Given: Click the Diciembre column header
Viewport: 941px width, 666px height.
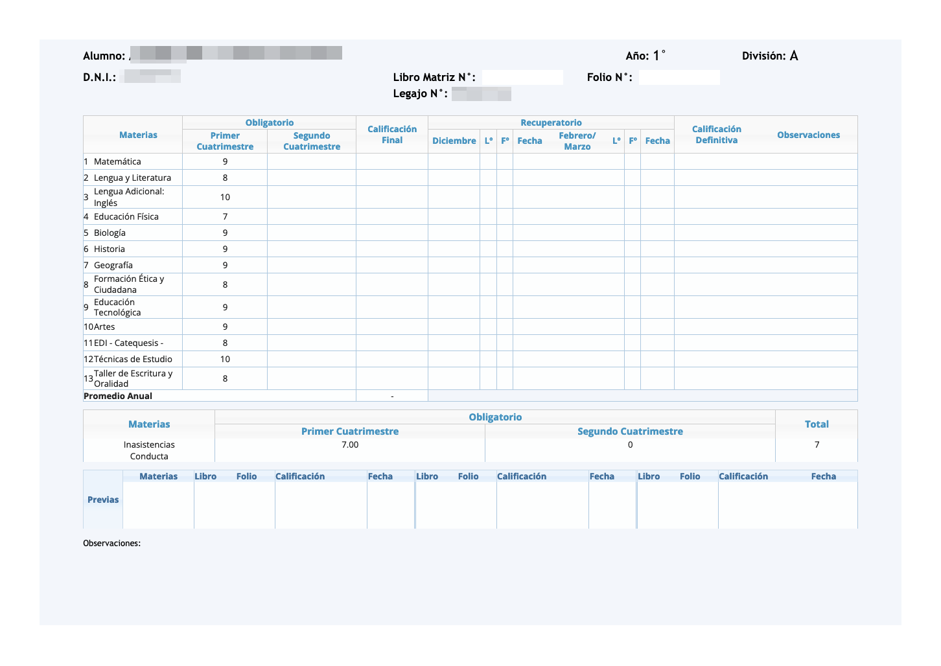Looking at the screenshot, I should pyautogui.click(x=454, y=141).
